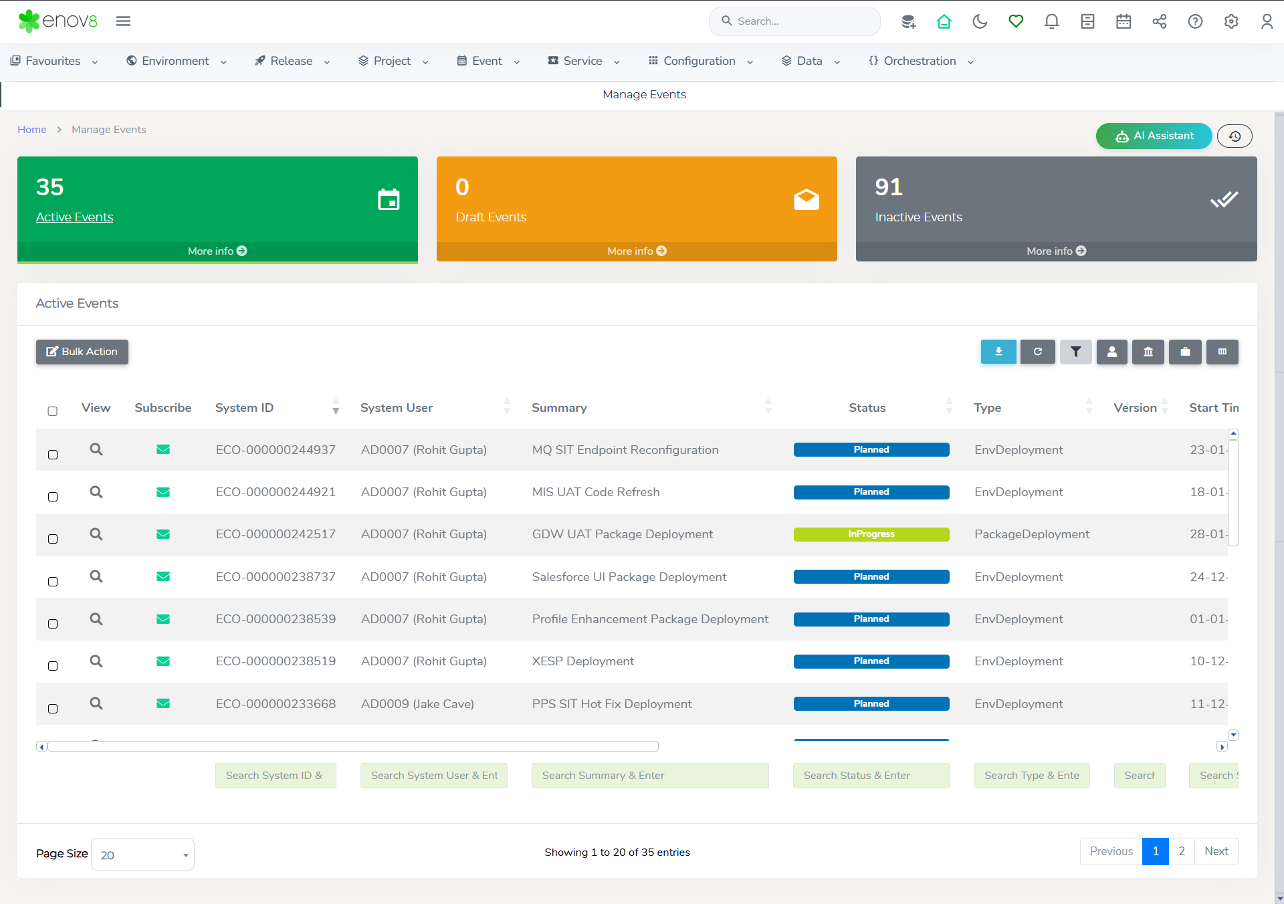Check the select-all header checkbox
The width and height of the screenshot is (1284, 904).
pos(53,411)
